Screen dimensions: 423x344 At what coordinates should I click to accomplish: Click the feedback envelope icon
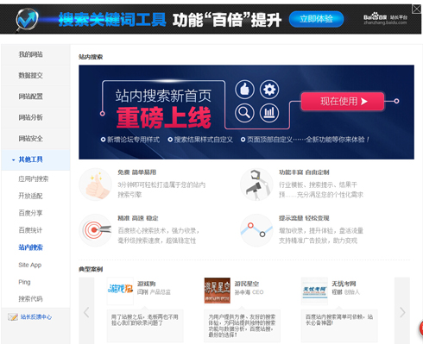click(13, 317)
